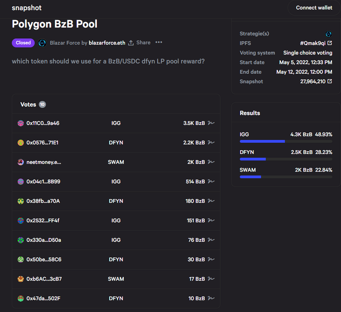Click the 28.23% DFYN result percentage
Screen dimensions: 341x312
click(324, 152)
